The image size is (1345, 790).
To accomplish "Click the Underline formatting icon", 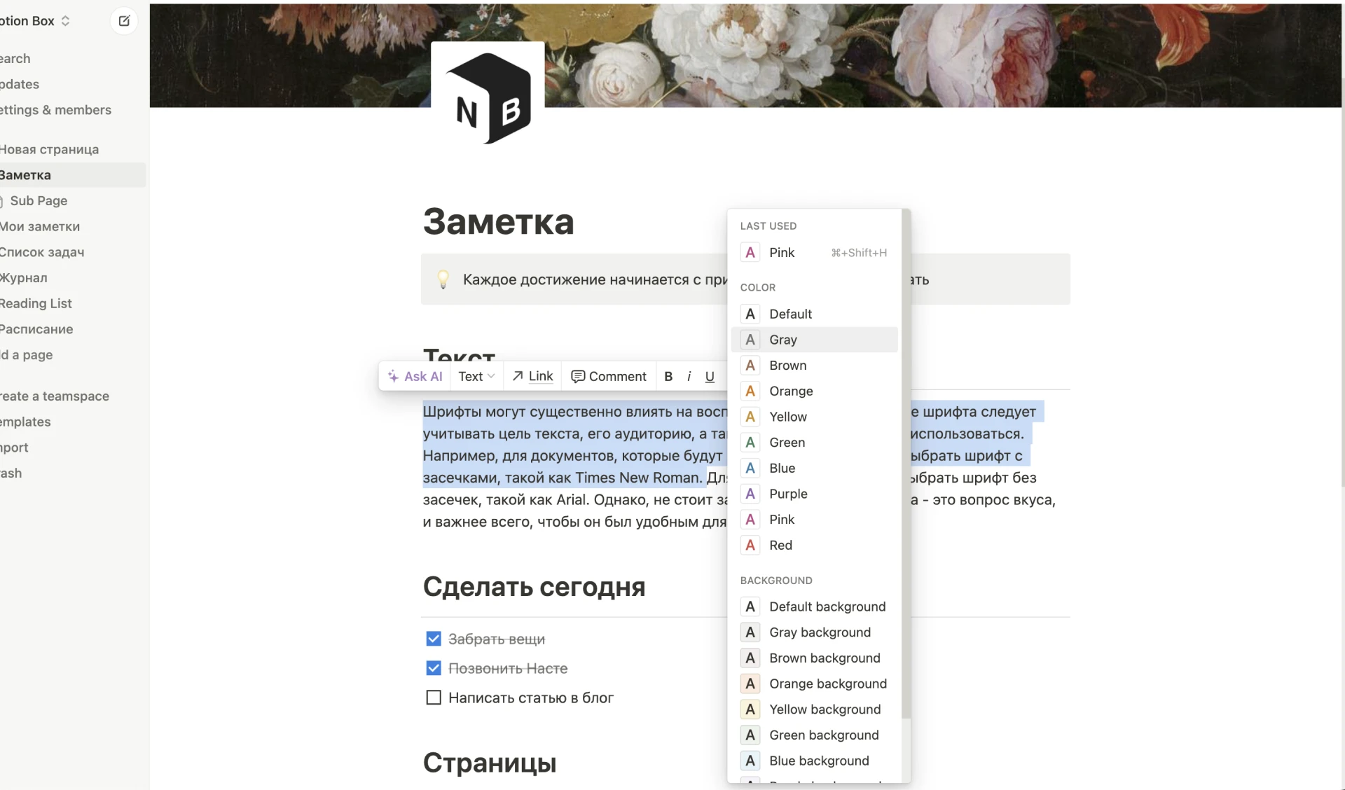I will (710, 375).
